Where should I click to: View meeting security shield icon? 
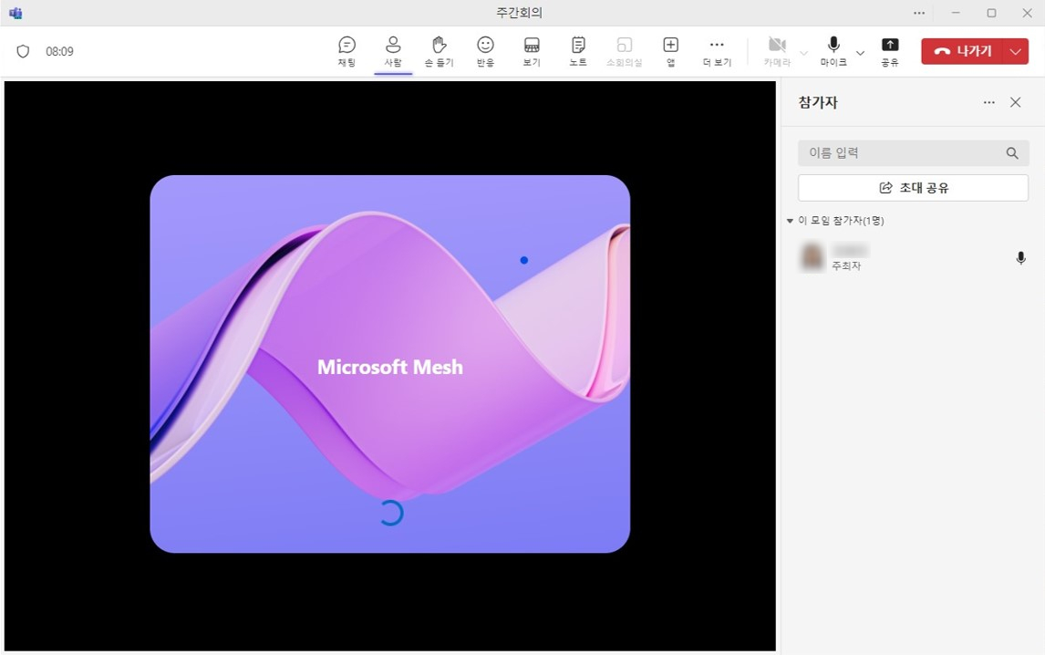[x=23, y=51]
